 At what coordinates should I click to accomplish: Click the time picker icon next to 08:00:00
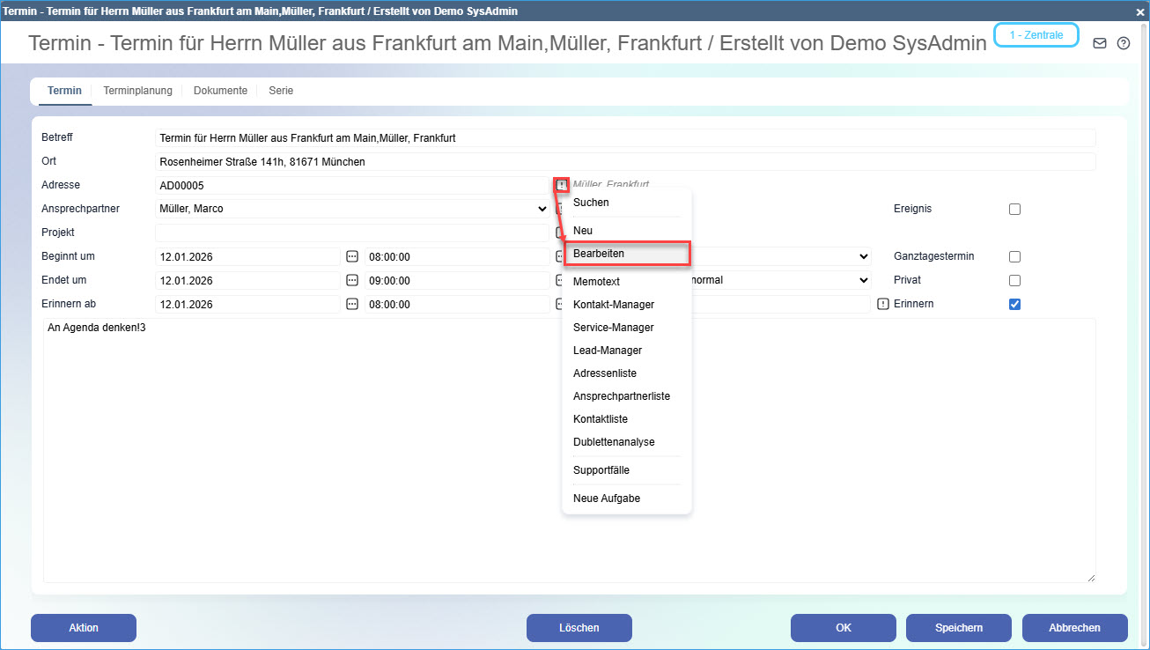coord(559,256)
